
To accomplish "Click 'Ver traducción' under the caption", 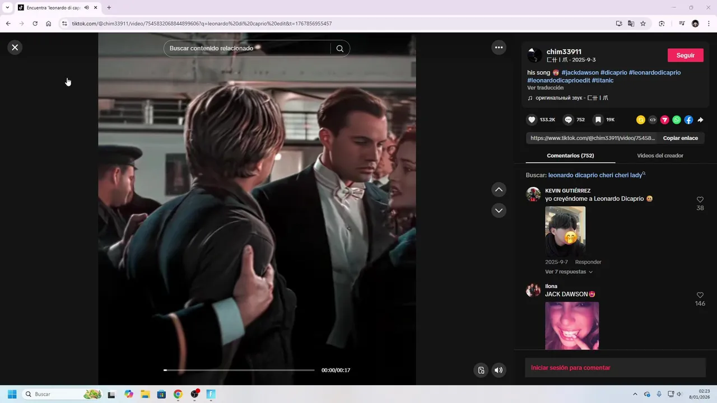I will [x=545, y=88].
